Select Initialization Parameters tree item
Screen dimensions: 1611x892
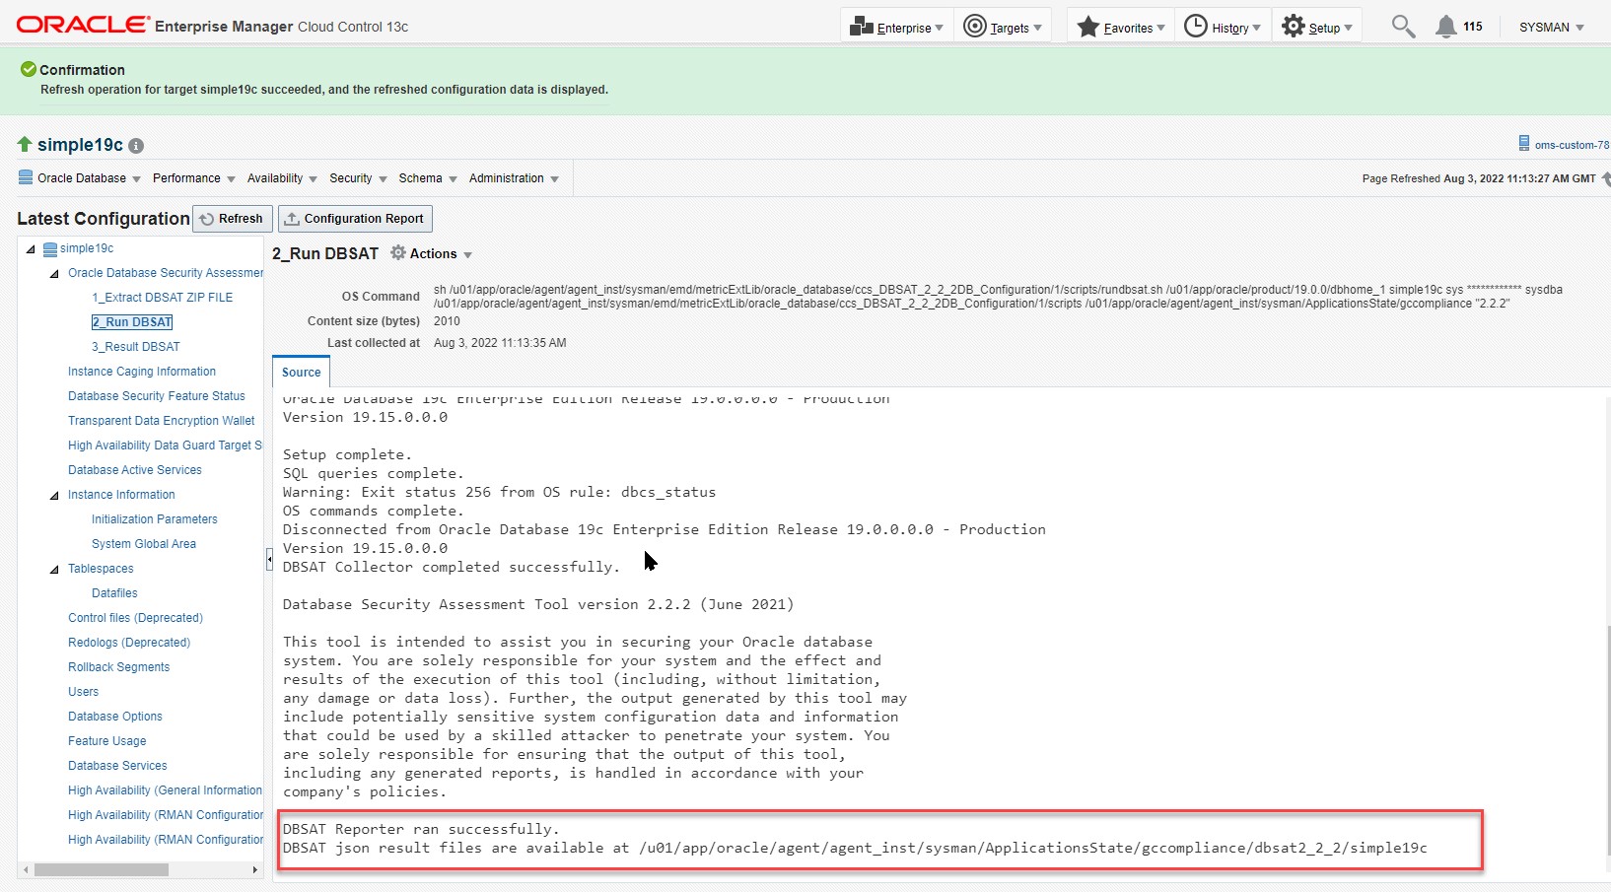coord(155,519)
